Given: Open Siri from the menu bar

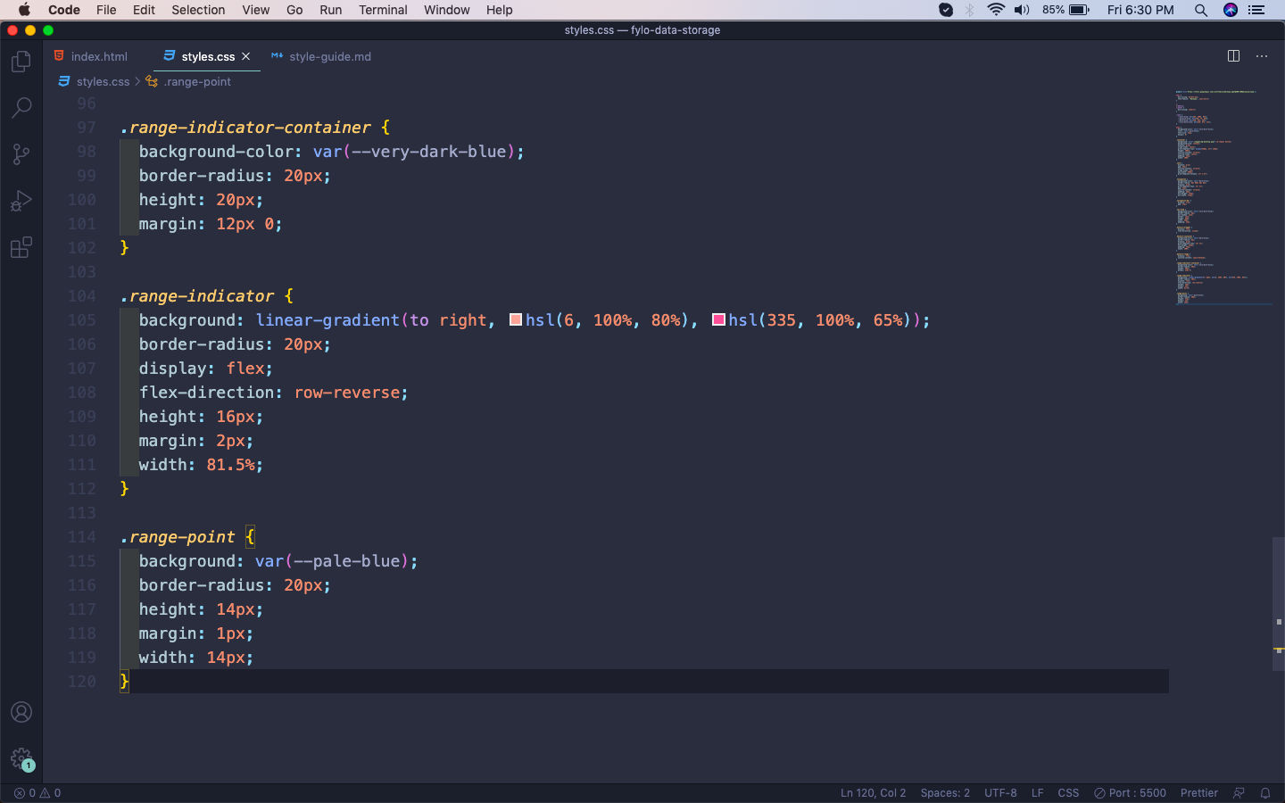Looking at the screenshot, I should click(x=1231, y=10).
